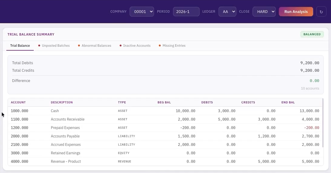Show the Missing Entries tab
This screenshot has height=173, width=331.
(x=174, y=46)
